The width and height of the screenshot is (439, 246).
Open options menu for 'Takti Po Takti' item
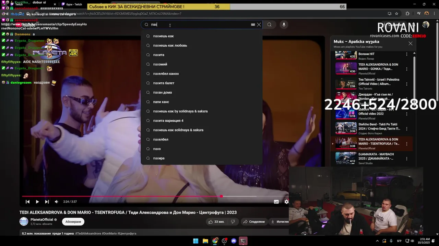tap(407, 129)
